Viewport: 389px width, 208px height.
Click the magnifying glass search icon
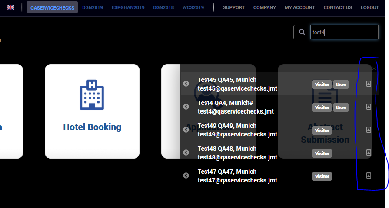(302, 32)
